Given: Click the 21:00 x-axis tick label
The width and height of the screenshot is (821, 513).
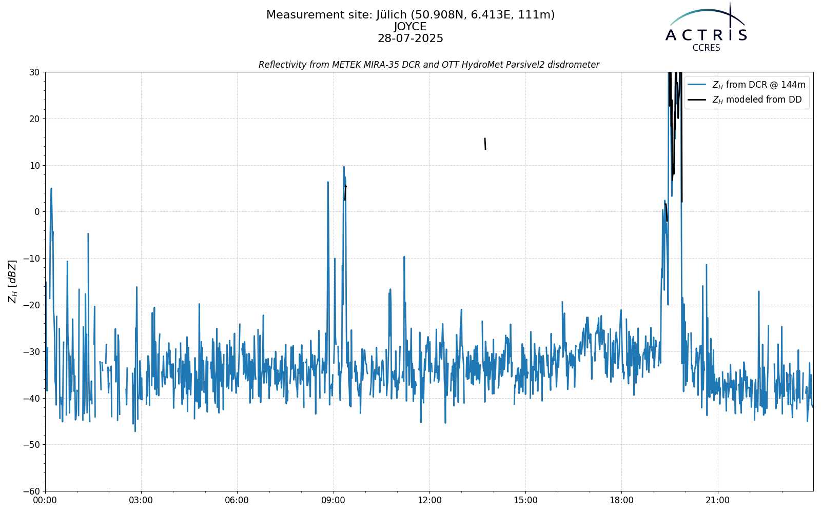Looking at the screenshot, I should point(717,500).
